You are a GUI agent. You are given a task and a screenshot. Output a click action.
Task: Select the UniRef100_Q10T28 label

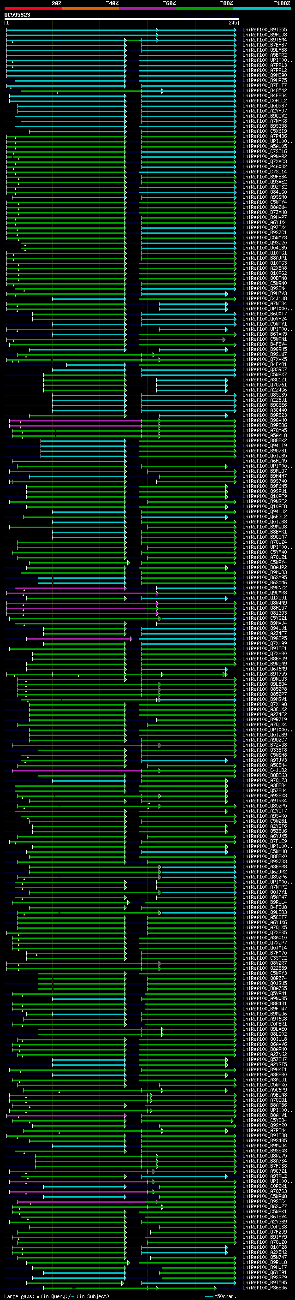coord(265,1247)
